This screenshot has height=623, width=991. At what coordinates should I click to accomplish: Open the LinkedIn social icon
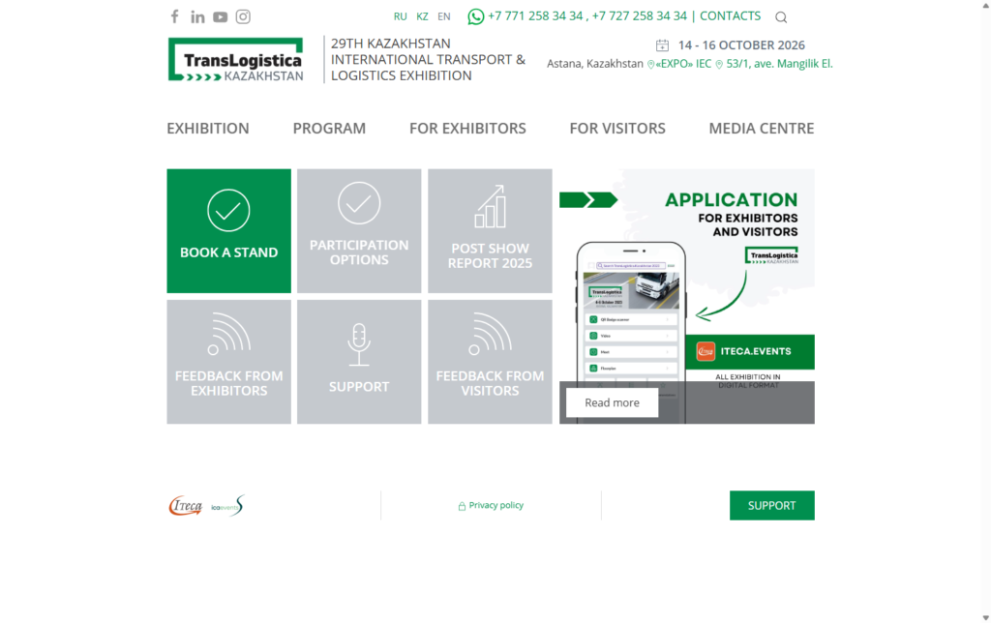pos(197,16)
